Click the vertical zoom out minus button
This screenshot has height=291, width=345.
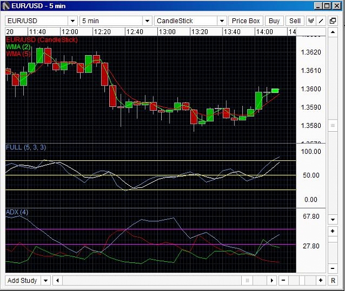pyautogui.click(x=333, y=268)
